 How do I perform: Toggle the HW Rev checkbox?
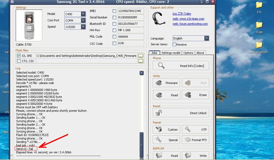pos(114,30)
